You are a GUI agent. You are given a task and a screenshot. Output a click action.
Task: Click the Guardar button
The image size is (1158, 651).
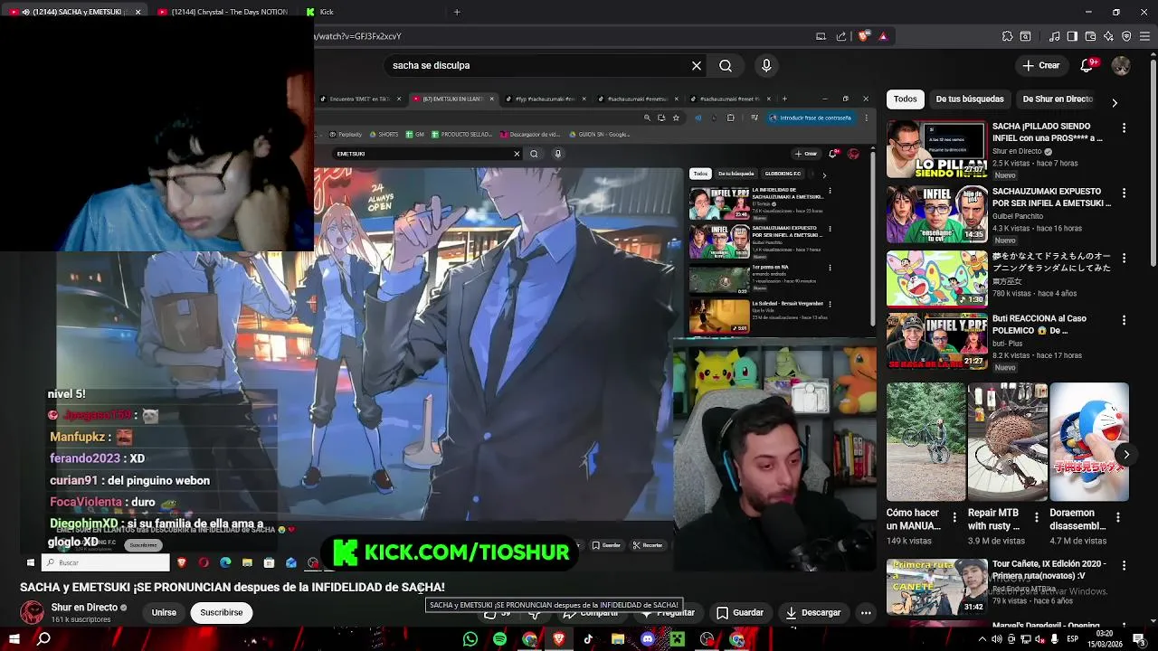[x=739, y=612]
